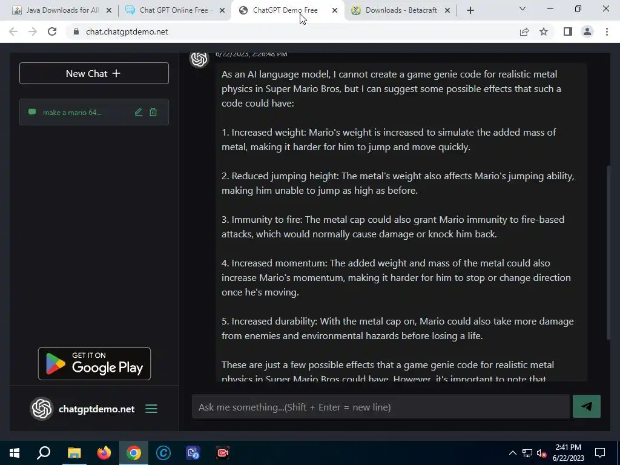
Task: Open the taskbar app with monitor icon
Action: pyautogui.click(x=193, y=453)
